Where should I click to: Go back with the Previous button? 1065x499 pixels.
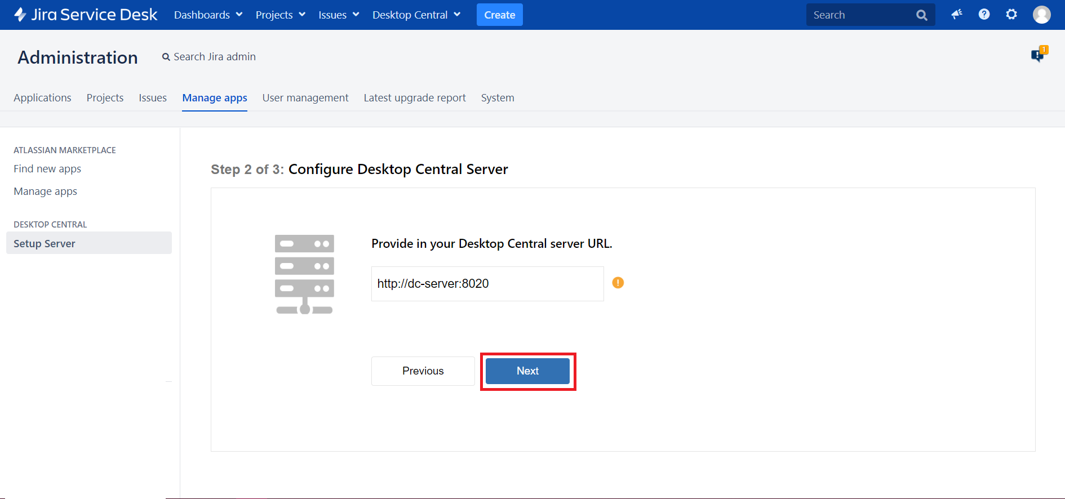click(423, 371)
